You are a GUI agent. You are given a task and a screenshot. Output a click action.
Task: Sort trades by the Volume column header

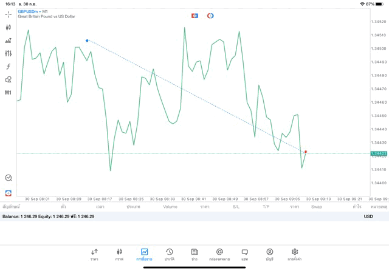click(x=170, y=207)
